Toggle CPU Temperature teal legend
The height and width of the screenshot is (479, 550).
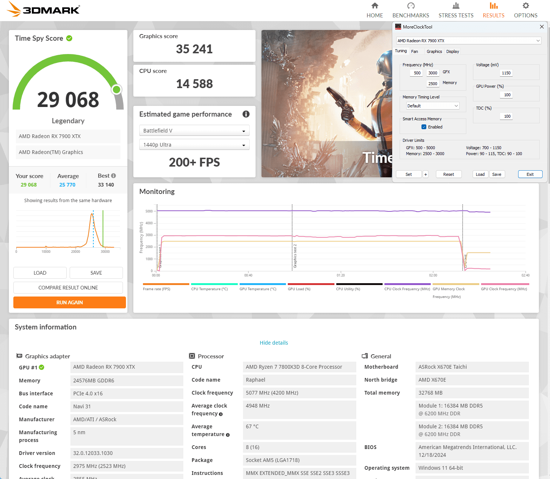[x=214, y=287]
